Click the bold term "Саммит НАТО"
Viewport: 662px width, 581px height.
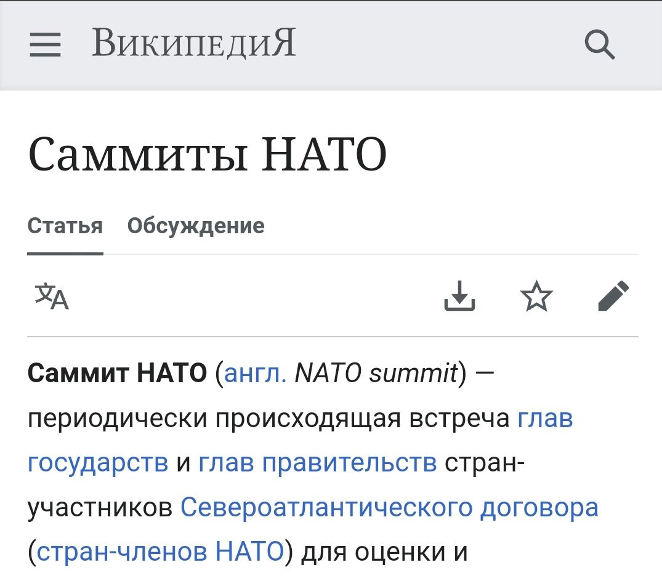[117, 374]
